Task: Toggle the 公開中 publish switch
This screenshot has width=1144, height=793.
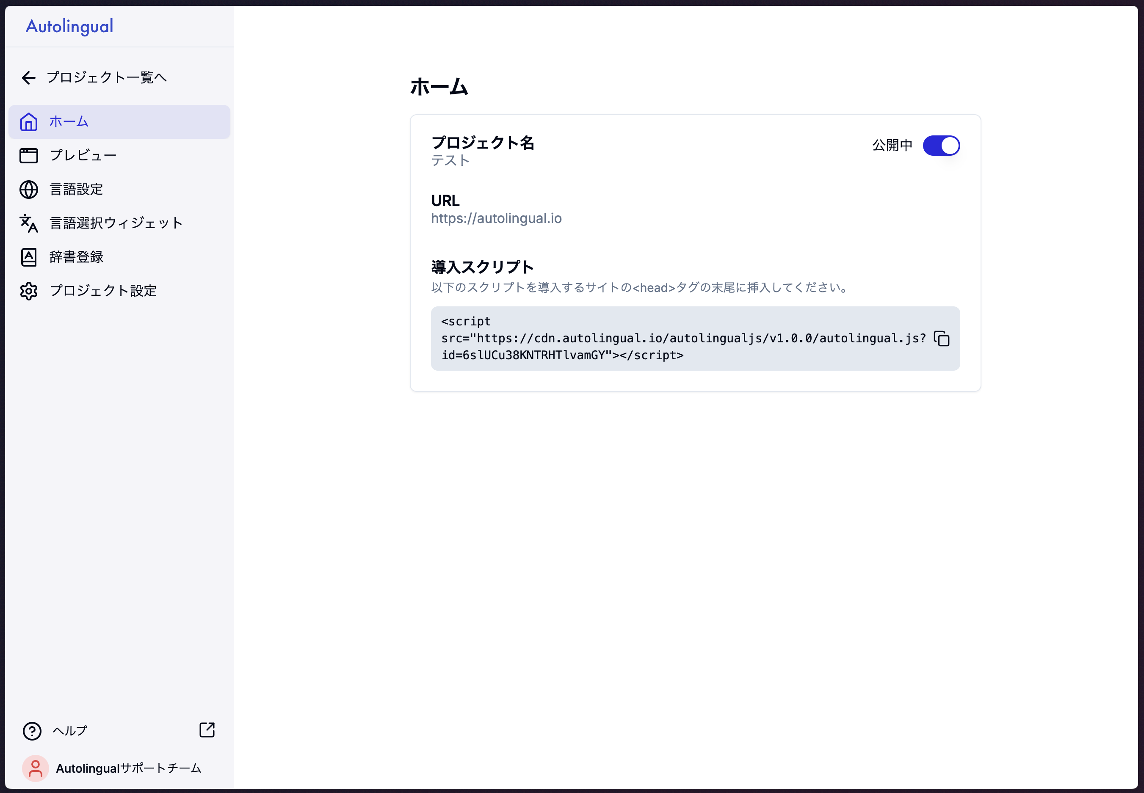Action: 941,146
